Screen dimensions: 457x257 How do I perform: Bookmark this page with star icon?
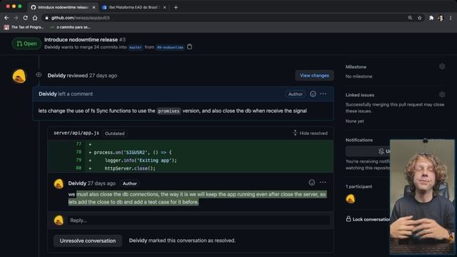[420, 18]
